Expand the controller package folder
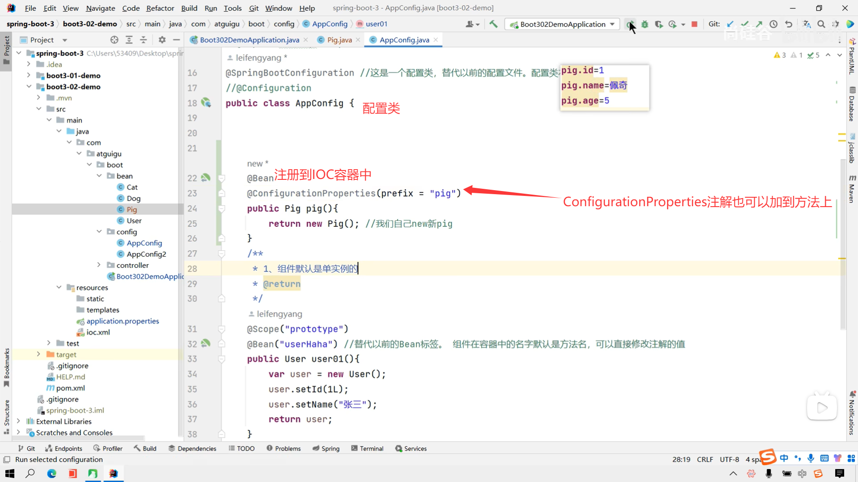858x482 pixels. tap(99, 265)
